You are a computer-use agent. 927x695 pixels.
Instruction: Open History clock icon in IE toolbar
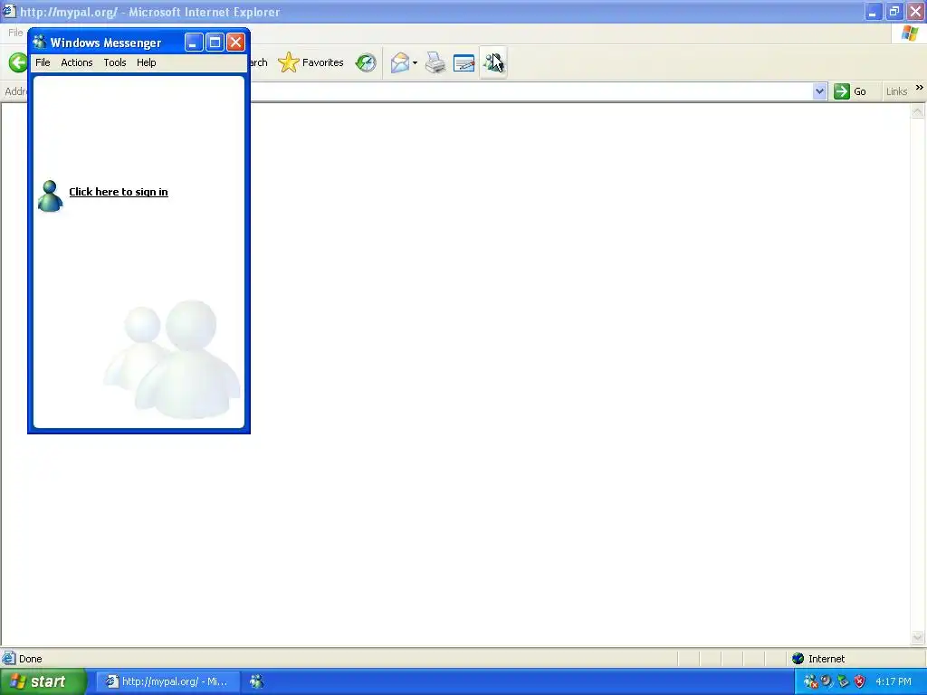click(x=366, y=62)
